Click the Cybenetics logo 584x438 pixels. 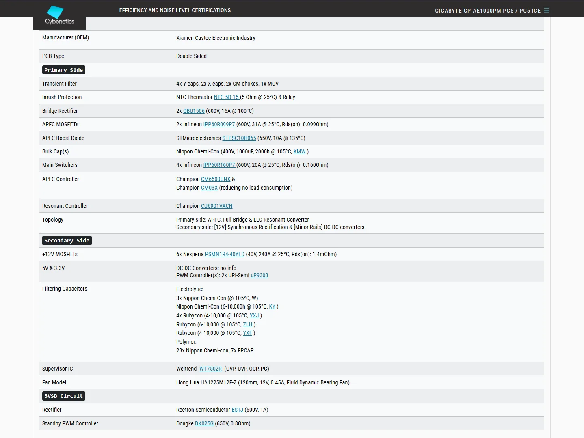click(59, 15)
